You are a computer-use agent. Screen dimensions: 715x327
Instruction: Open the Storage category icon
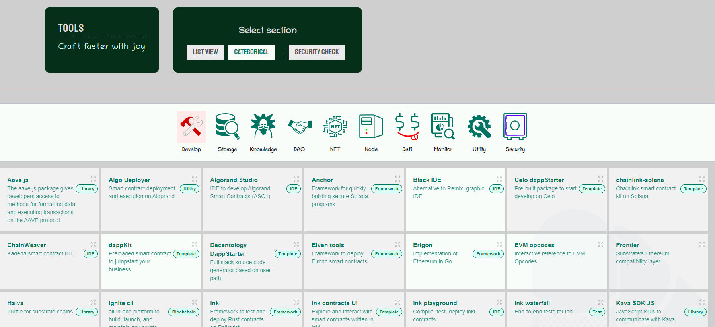[x=227, y=127]
